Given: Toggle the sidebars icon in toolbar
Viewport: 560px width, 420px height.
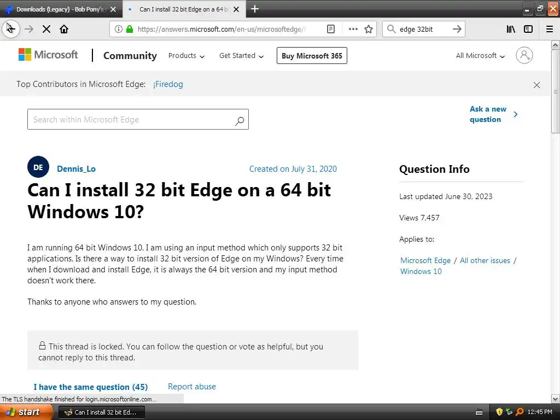Looking at the screenshot, I should 528,30.
